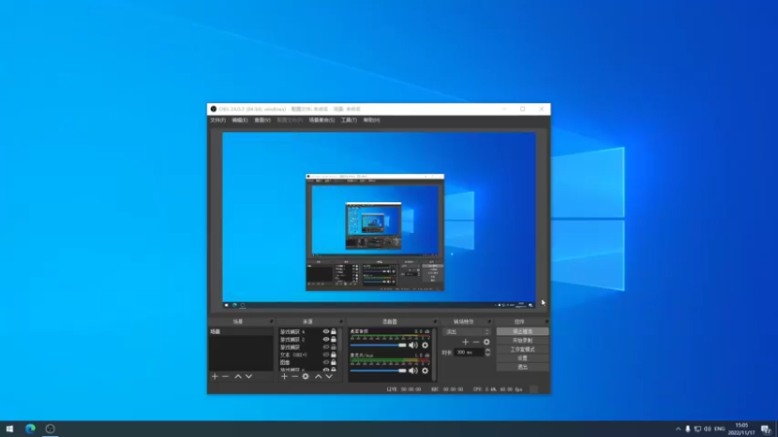This screenshot has height=437, width=778.
Task: Move the scene up in Scenes panel
Action: click(238, 377)
